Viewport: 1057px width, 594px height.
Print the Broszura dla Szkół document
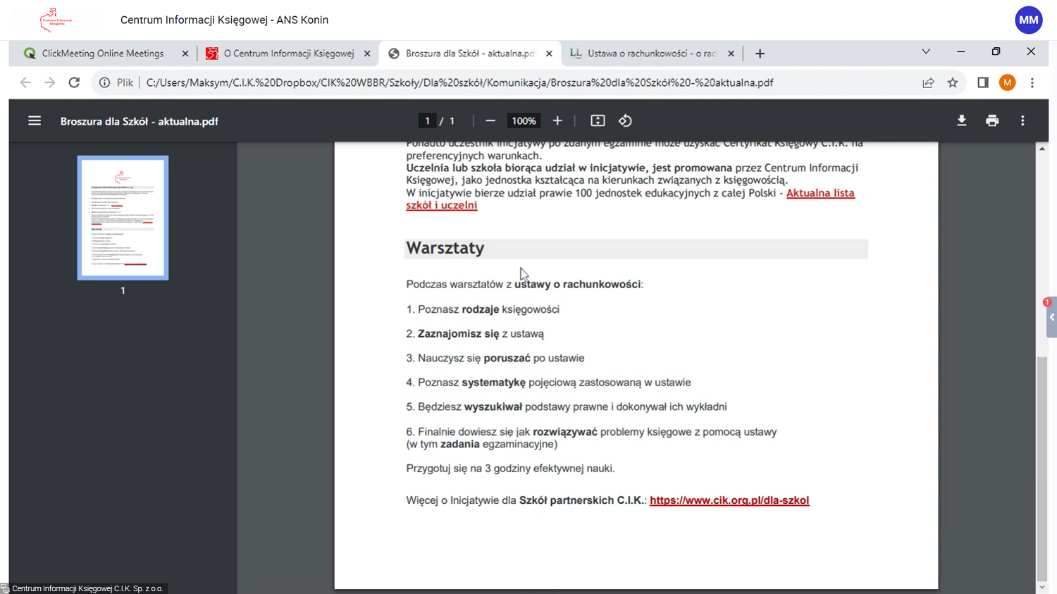coord(992,120)
